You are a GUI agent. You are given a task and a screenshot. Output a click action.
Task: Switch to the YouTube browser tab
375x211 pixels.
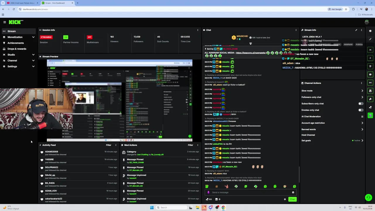click(x=22, y=3)
